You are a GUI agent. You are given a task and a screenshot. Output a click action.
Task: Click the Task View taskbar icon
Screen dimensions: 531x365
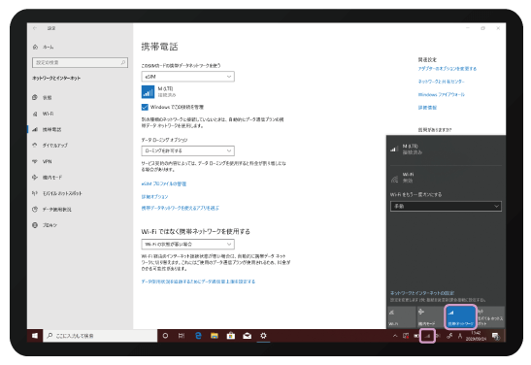(182, 336)
